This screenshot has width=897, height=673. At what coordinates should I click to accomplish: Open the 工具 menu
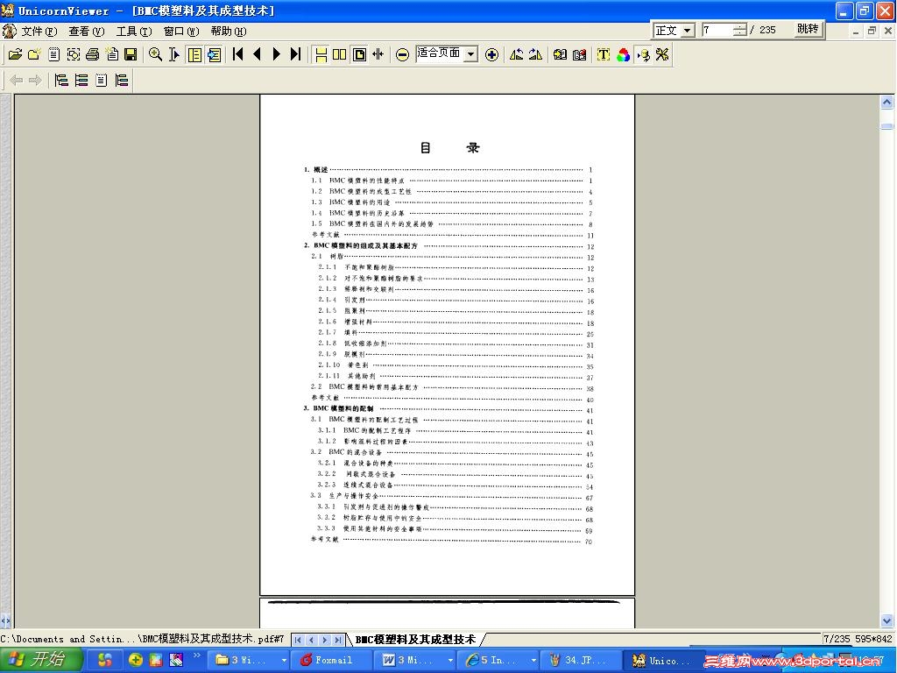click(134, 31)
